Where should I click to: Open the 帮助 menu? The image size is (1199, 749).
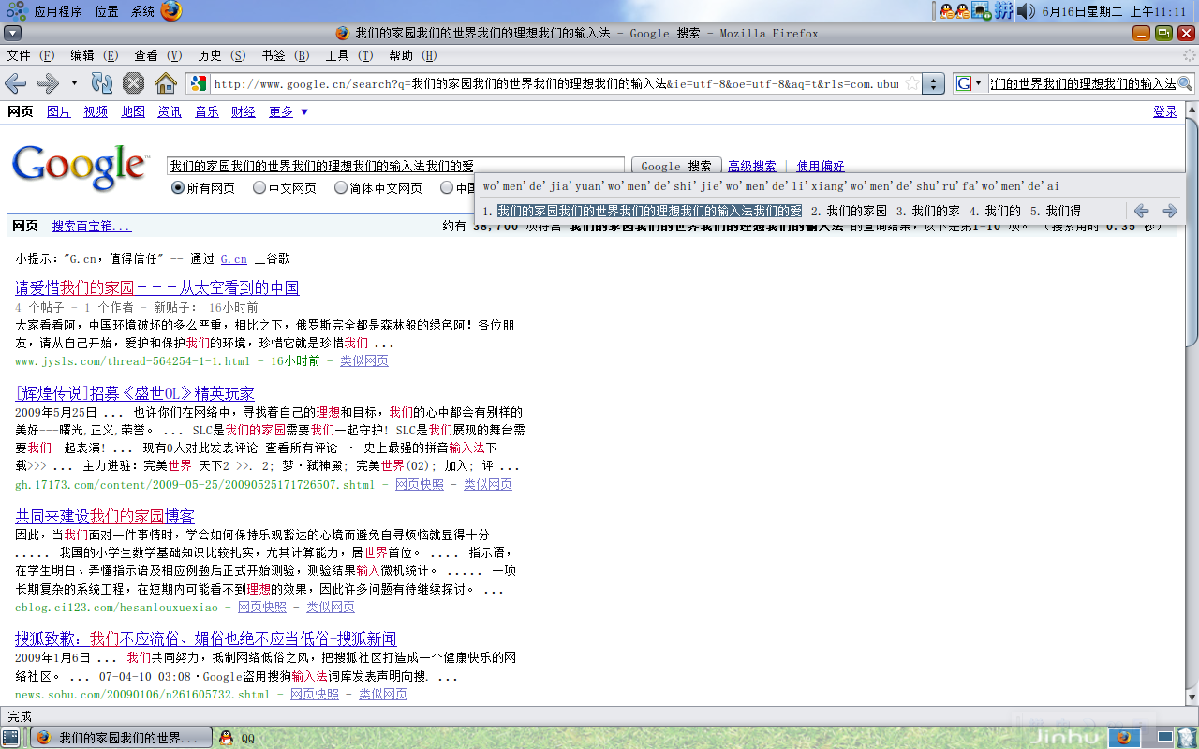coord(412,55)
